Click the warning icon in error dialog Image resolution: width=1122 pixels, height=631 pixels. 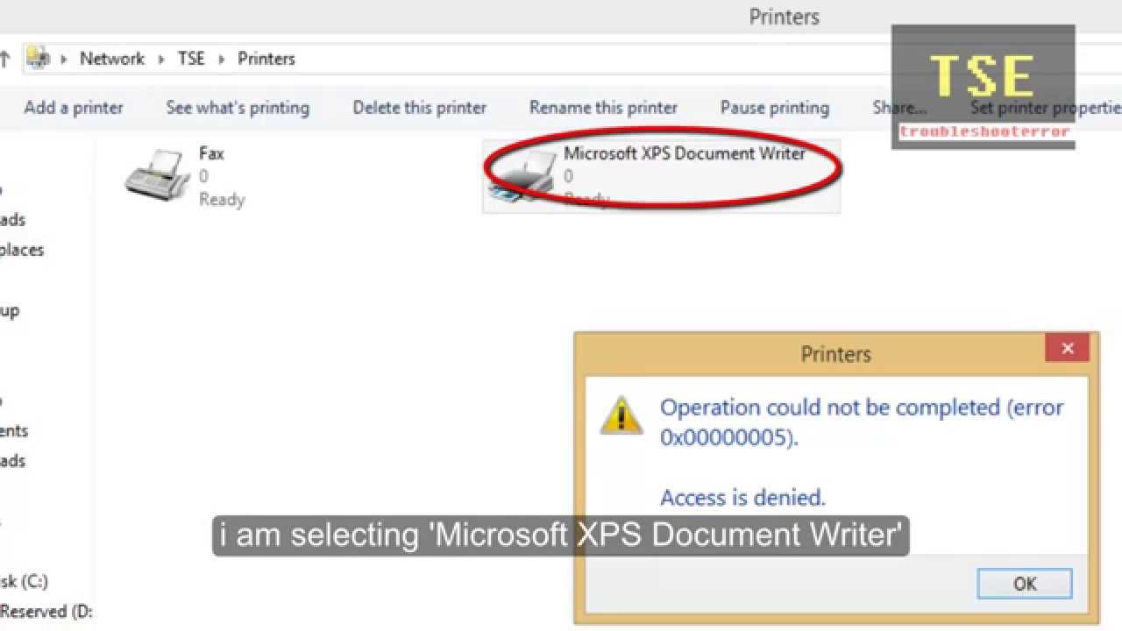pos(621,415)
